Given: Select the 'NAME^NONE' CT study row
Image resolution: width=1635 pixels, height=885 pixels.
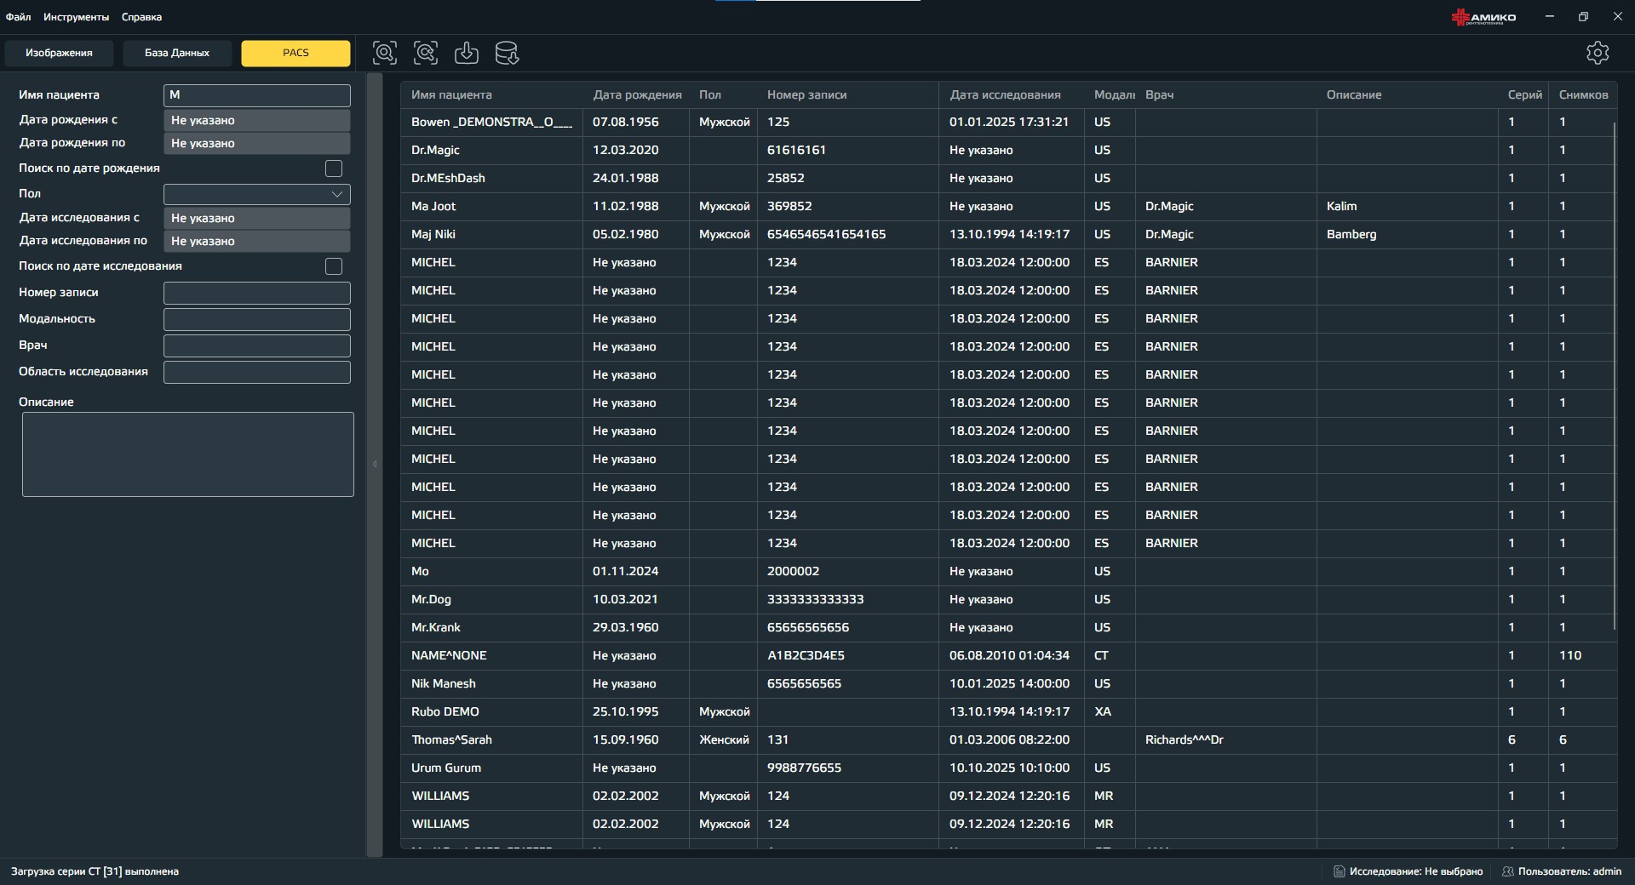Looking at the screenshot, I should tap(1008, 655).
